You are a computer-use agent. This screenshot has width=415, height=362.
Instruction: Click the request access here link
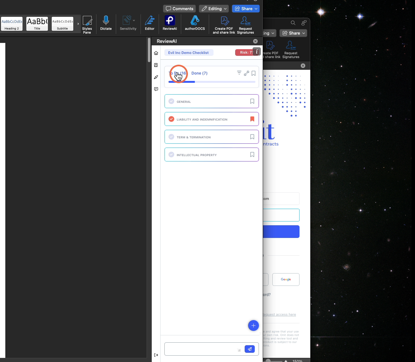279,314
